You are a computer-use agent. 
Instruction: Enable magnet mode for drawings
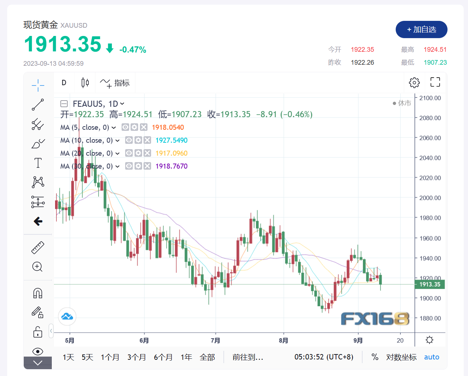[x=37, y=293]
